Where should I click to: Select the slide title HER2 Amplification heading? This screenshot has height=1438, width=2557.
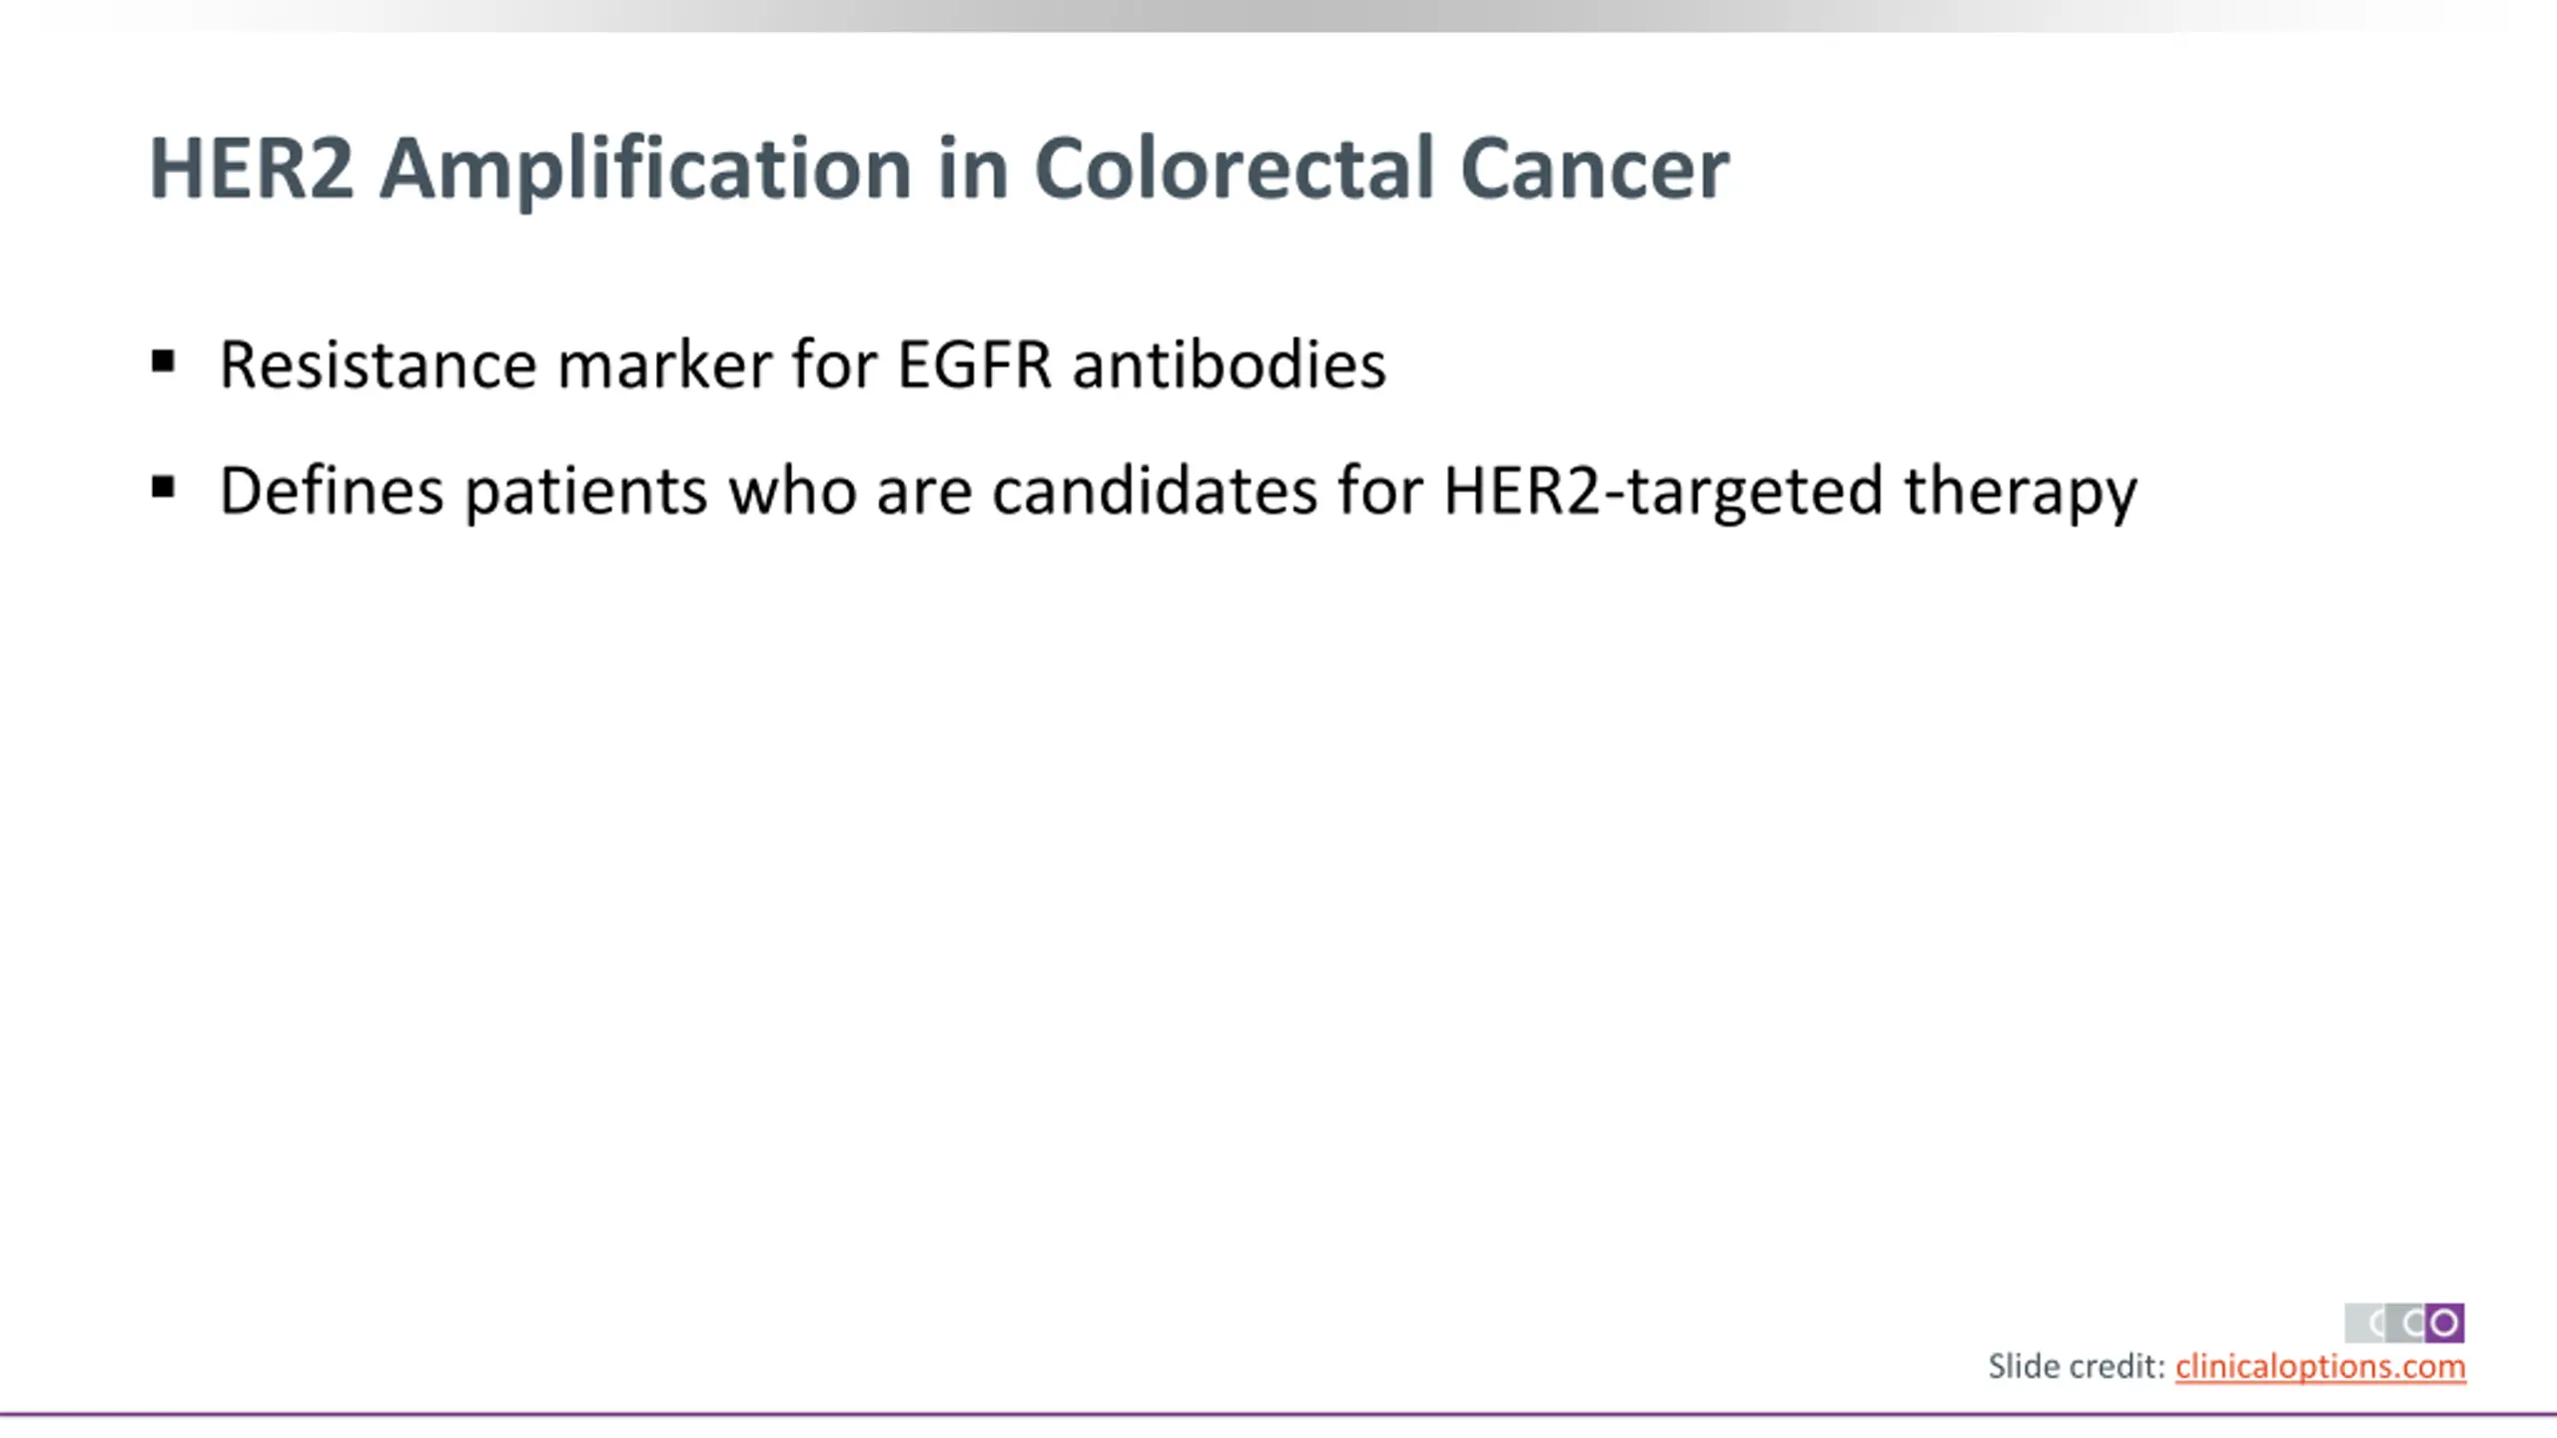(x=939, y=170)
